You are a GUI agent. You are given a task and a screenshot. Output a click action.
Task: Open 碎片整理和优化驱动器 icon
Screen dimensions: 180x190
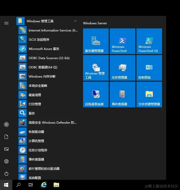[x=23, y=168]
